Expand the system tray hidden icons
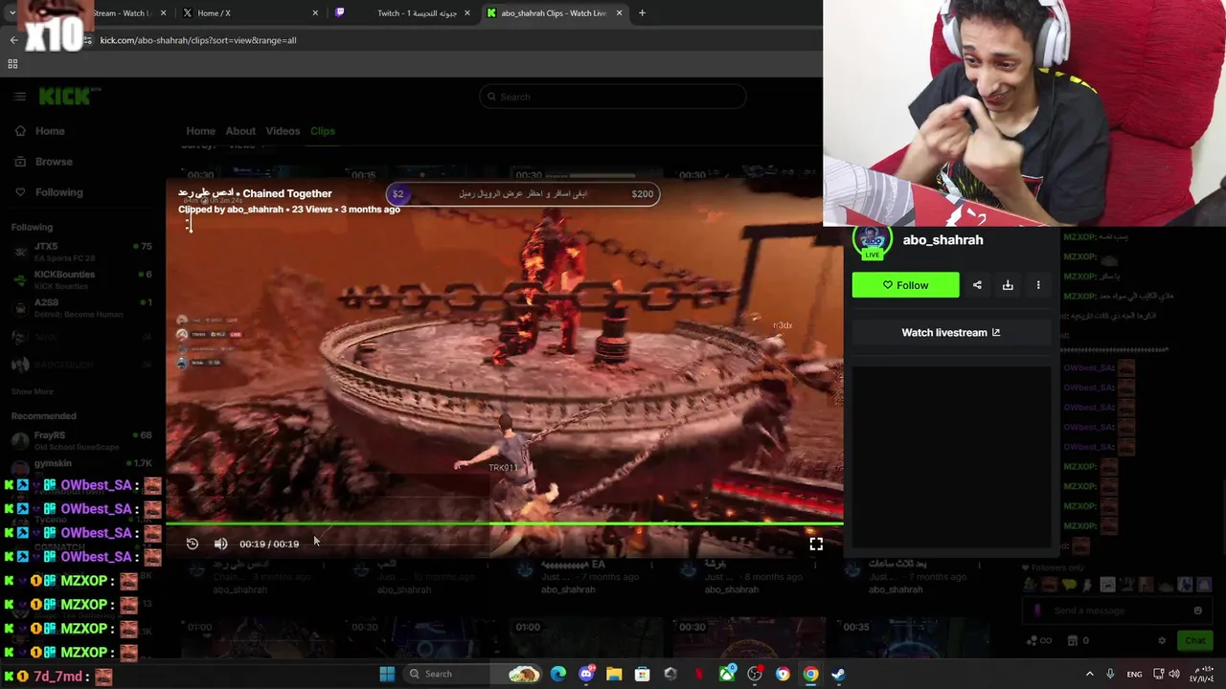 [1089, 674]
